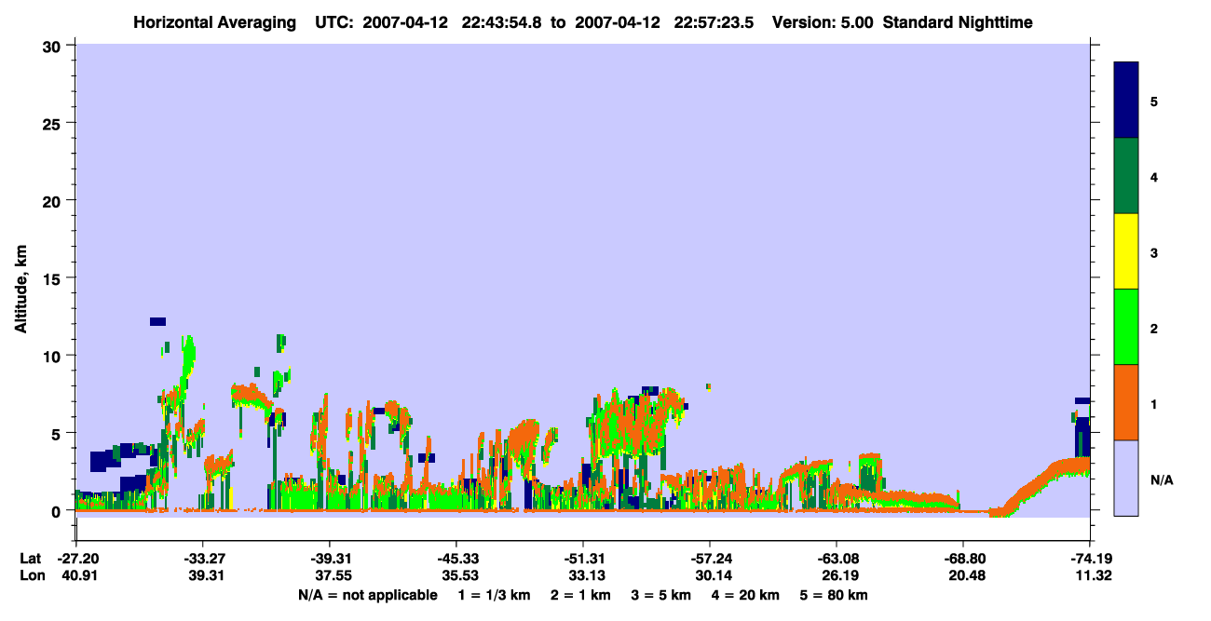Click the y-axis tick label 15
Image resolution: width=1211 pixels, height=621 pixels.
click(54, 278)
